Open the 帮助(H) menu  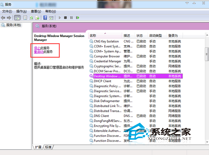51,11
